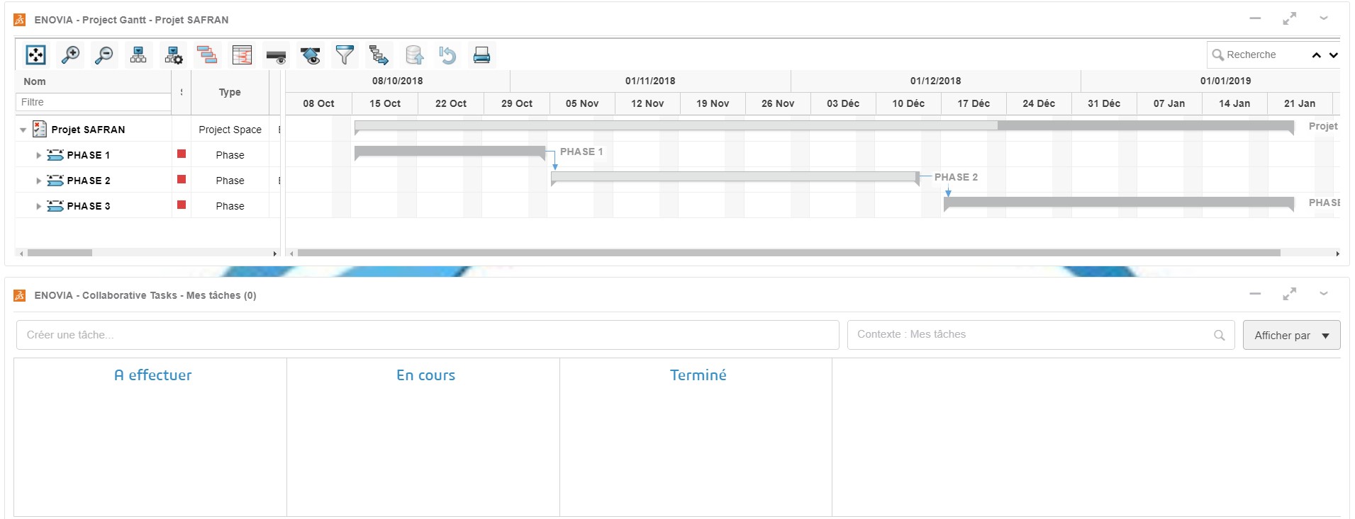1355x519 pixels.
Task: Click the 05 Nov week header
Action: coord(582,103)
